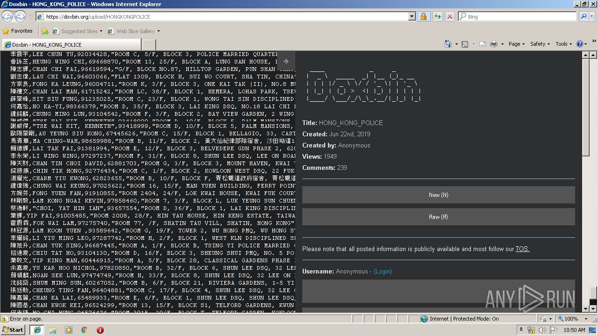This screenshot has height=336, width=598.
Task: Click the Raw (R) button
Action: (x=438, y=217)
